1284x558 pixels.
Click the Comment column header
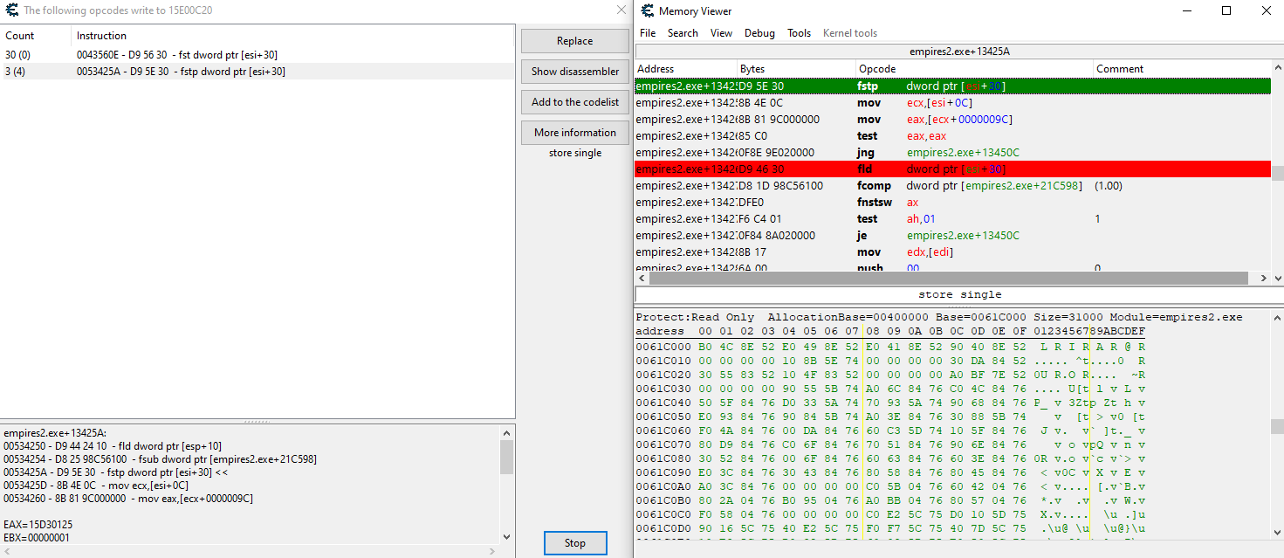(x=1182, y=69)
